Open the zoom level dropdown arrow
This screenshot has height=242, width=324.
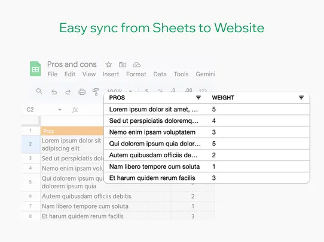pyautogui.click(x=130, y=91)
